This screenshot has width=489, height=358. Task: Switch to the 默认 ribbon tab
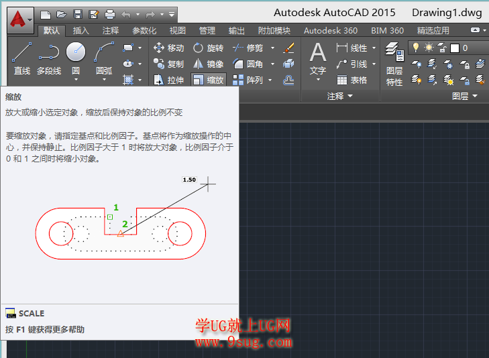pos(52,31)
